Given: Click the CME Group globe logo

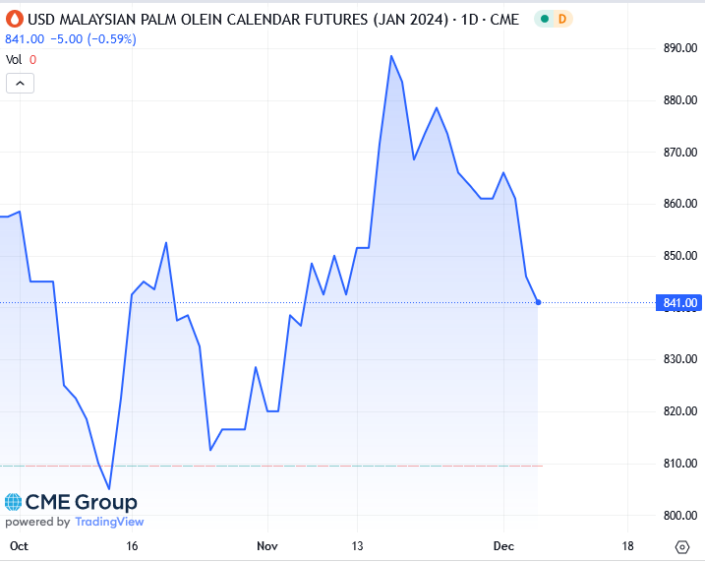Looking at the screenshot, I should click(x=14, y=503).
